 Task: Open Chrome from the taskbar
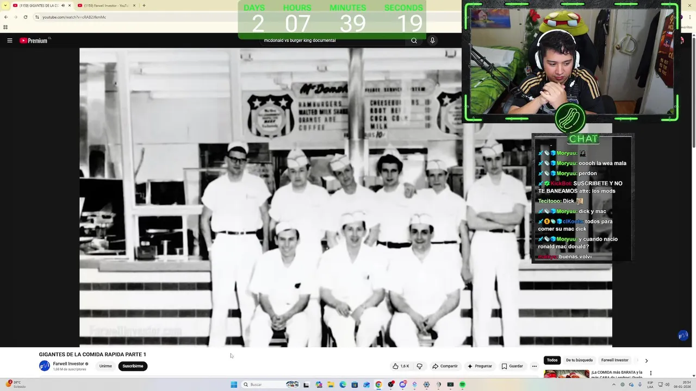click(x=378, y=384)
